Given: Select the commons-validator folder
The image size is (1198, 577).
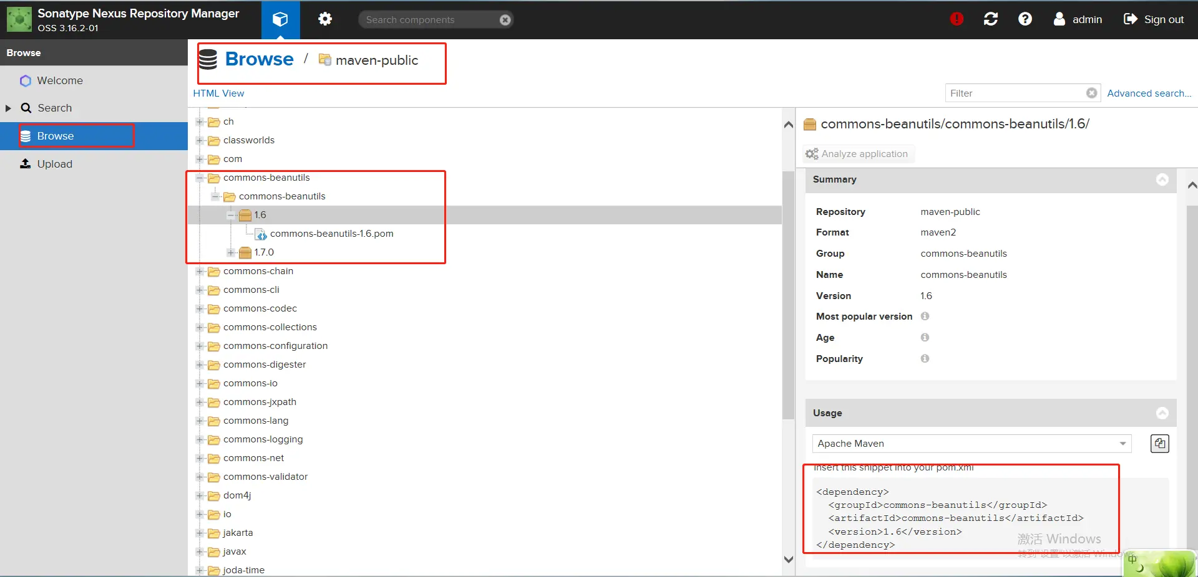Looking at the screenshot, I should tap(266, 477).
